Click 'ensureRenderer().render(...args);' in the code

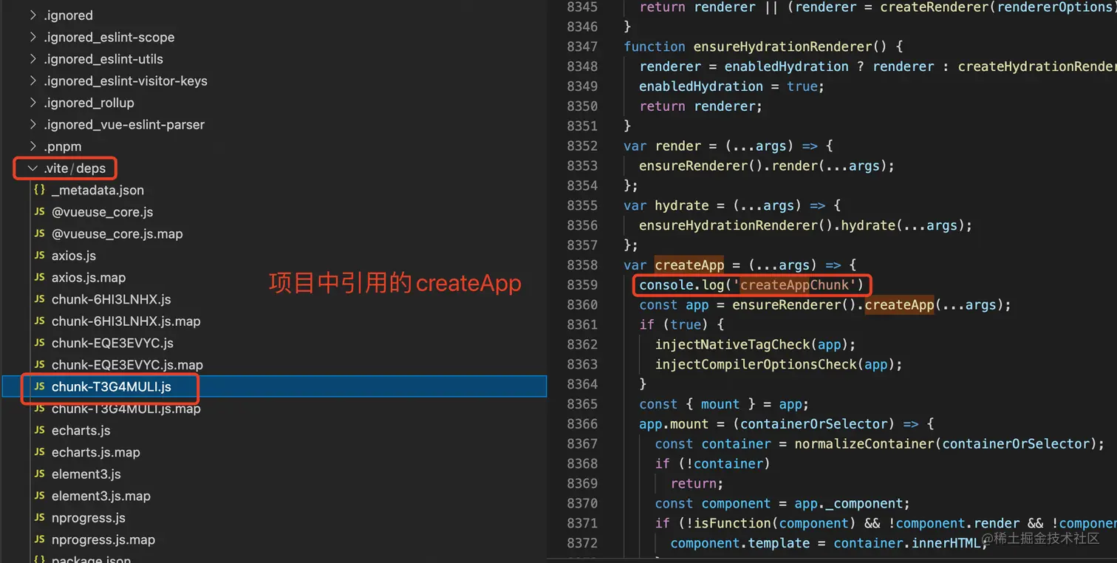coord(767,166)
